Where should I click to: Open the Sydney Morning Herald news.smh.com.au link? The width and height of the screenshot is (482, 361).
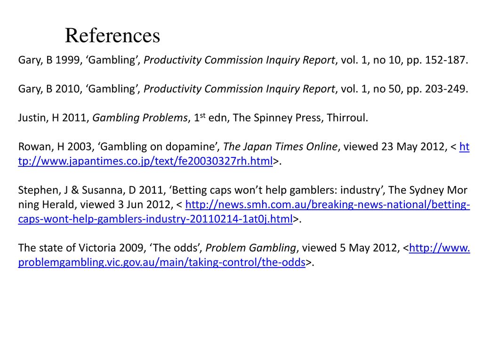[328, 204]
